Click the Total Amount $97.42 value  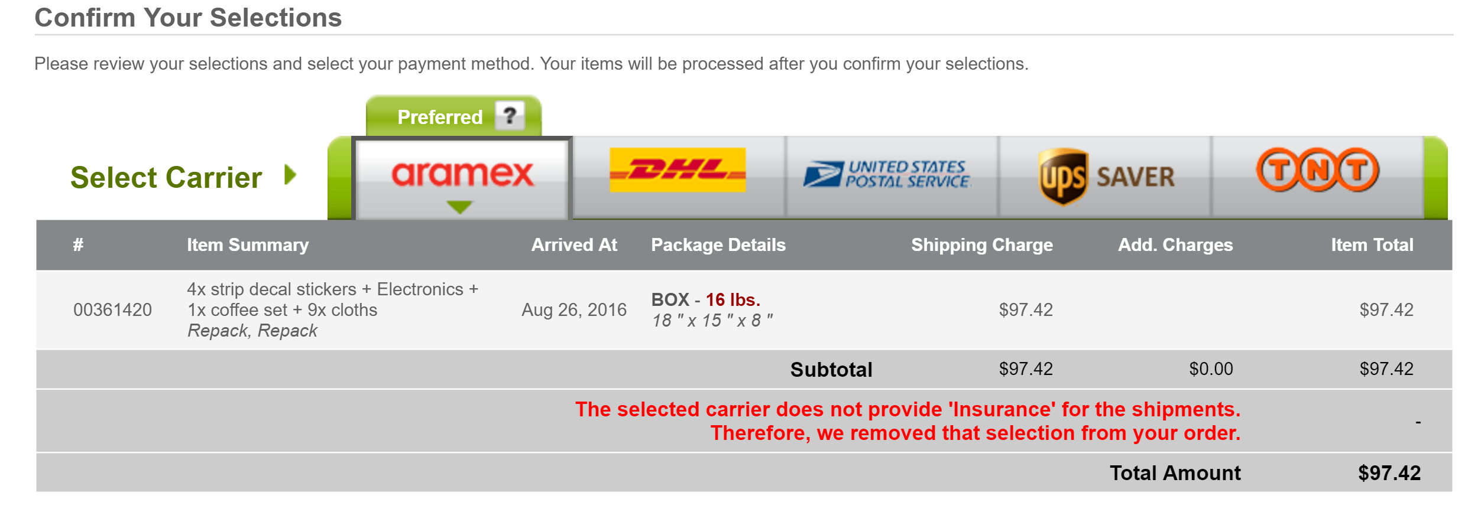[1389, 473]
